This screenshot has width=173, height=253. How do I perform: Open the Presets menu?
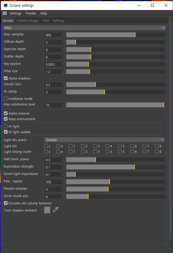point(30,13)
